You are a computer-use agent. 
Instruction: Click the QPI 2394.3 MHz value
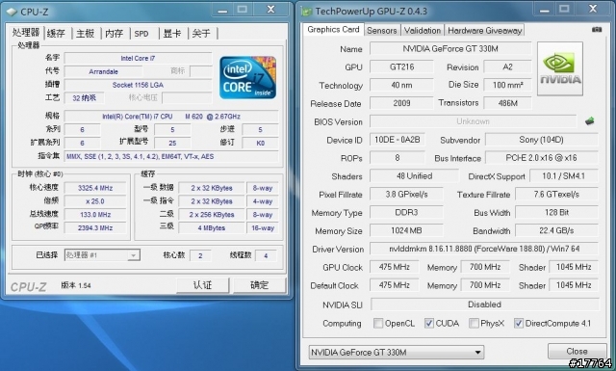pos(95,228)
